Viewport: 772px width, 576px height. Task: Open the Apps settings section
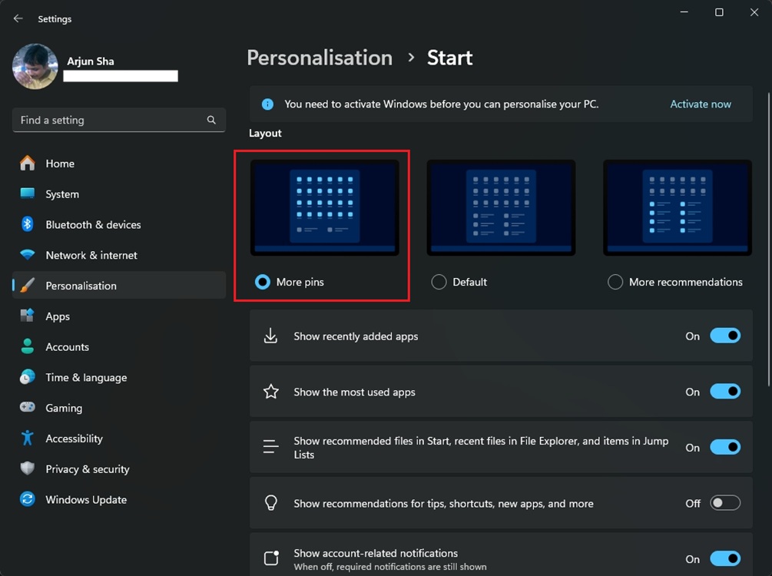[58, 316]
